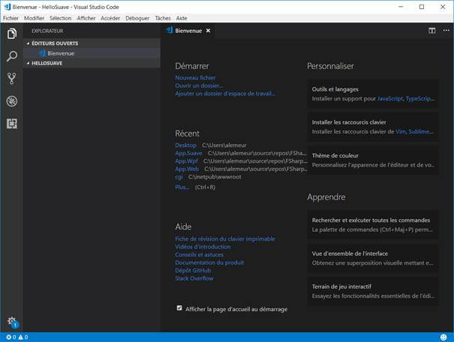Image resolution: width=454 pixels, height=342 pixels.
Task: Click the Outils et langages heading
Action: pos(335,89)
